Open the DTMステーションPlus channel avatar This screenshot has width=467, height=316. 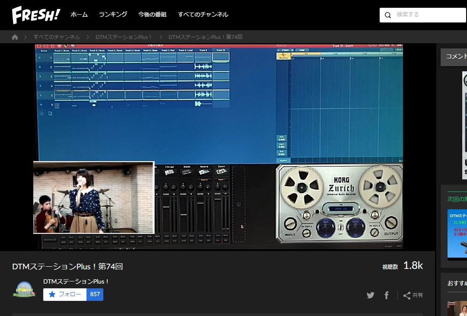click(x=24, y=289)
